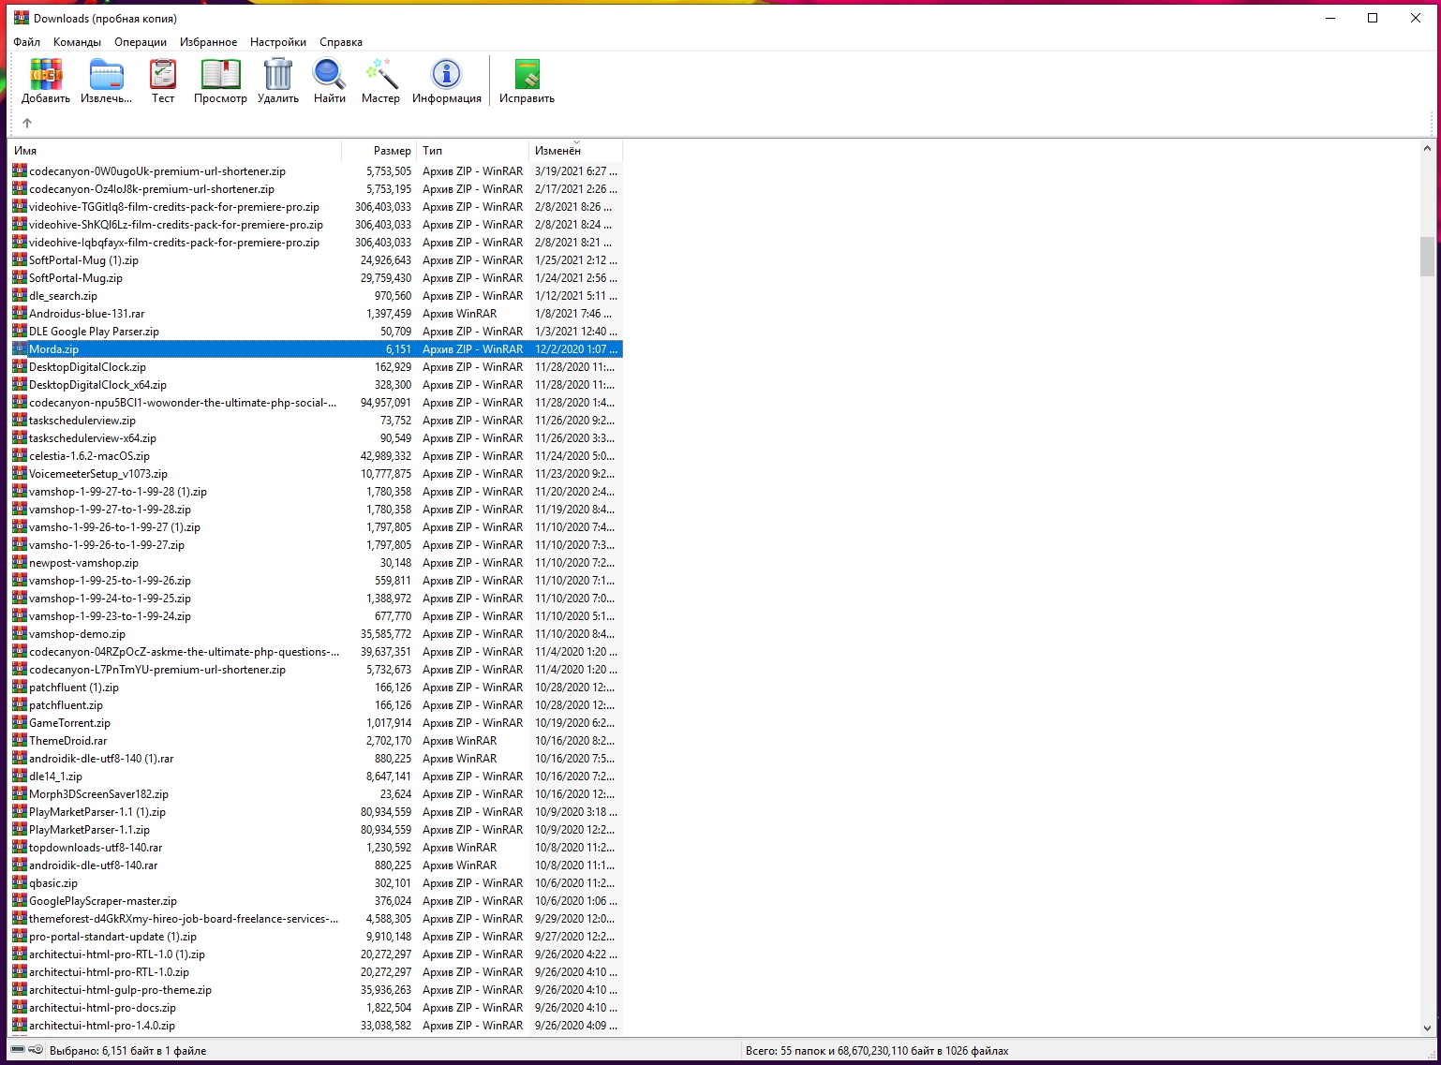Select DesktopDigitalClock_x64.zip

click(x=317, y=385)
